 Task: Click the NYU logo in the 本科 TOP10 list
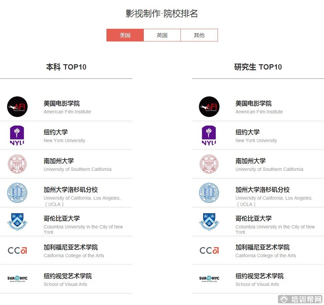pos(17,135)
